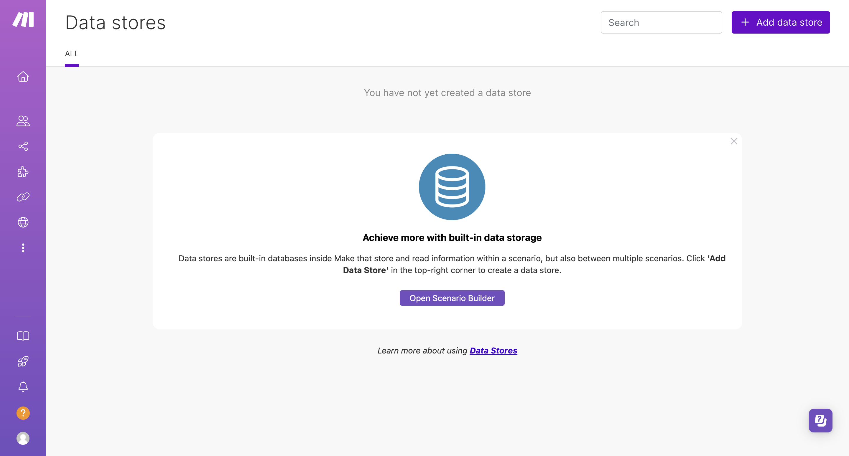
Task: Click Open Scenario Builder button
Action: (x=452, y=298)
